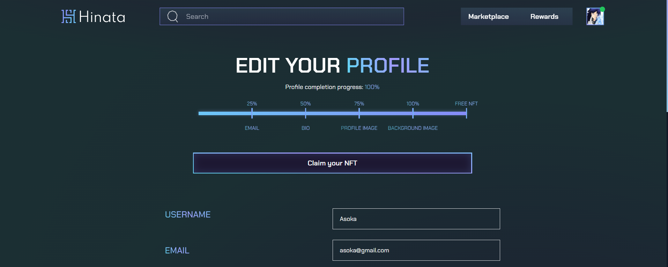Open the Rewards menu
Viewport: 668px width, 267px height.
click(x=544, y=16)
